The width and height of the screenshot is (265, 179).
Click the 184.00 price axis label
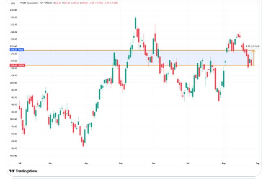click(13, 112)
